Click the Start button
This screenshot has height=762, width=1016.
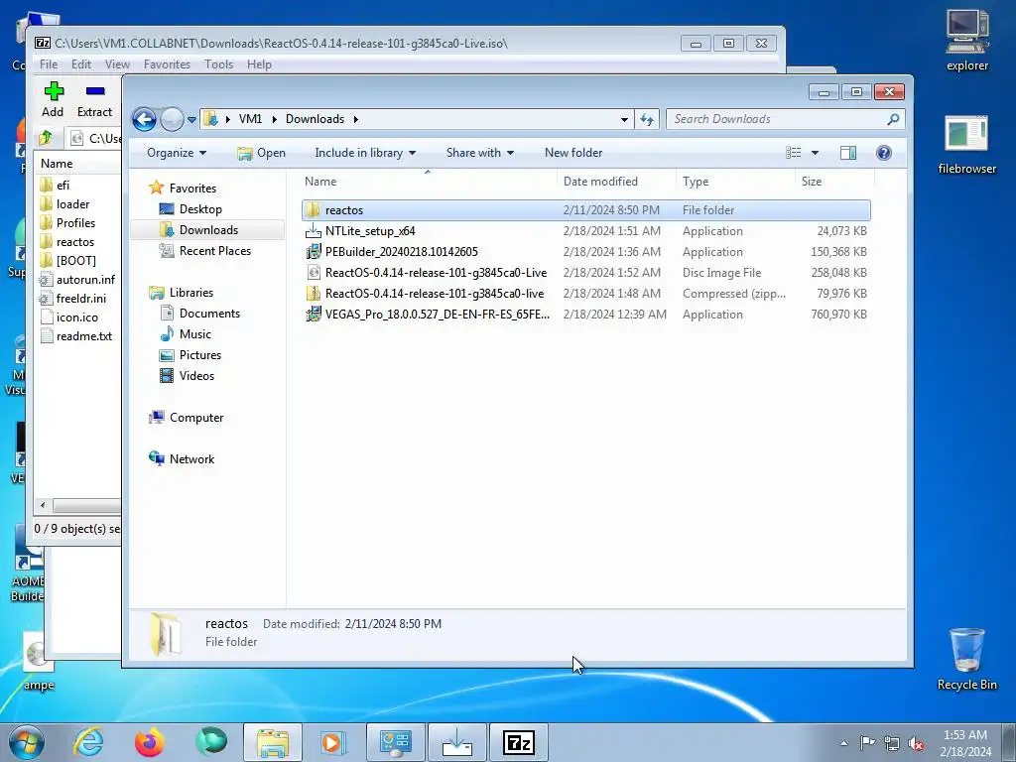(26, 742)
